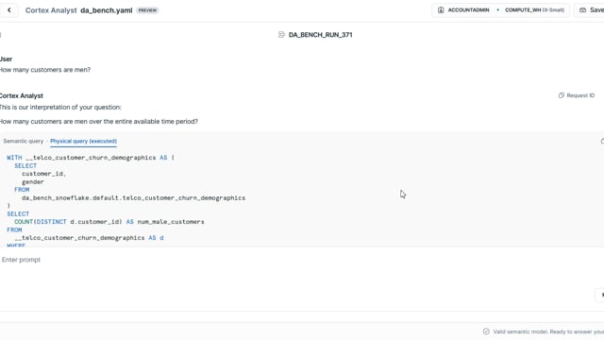
Task: Copy the Request ID via its icon
Action: tap(562, 95)
